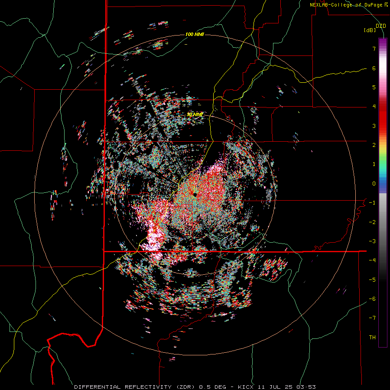Click the 100 NMI range ring label
Screen dimensions: 390x390
pos(195,34)
